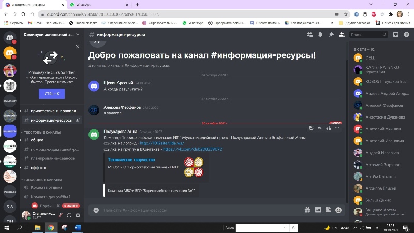
Task: Send a gift using the gift icon
Action: click(x=307, y=210)
